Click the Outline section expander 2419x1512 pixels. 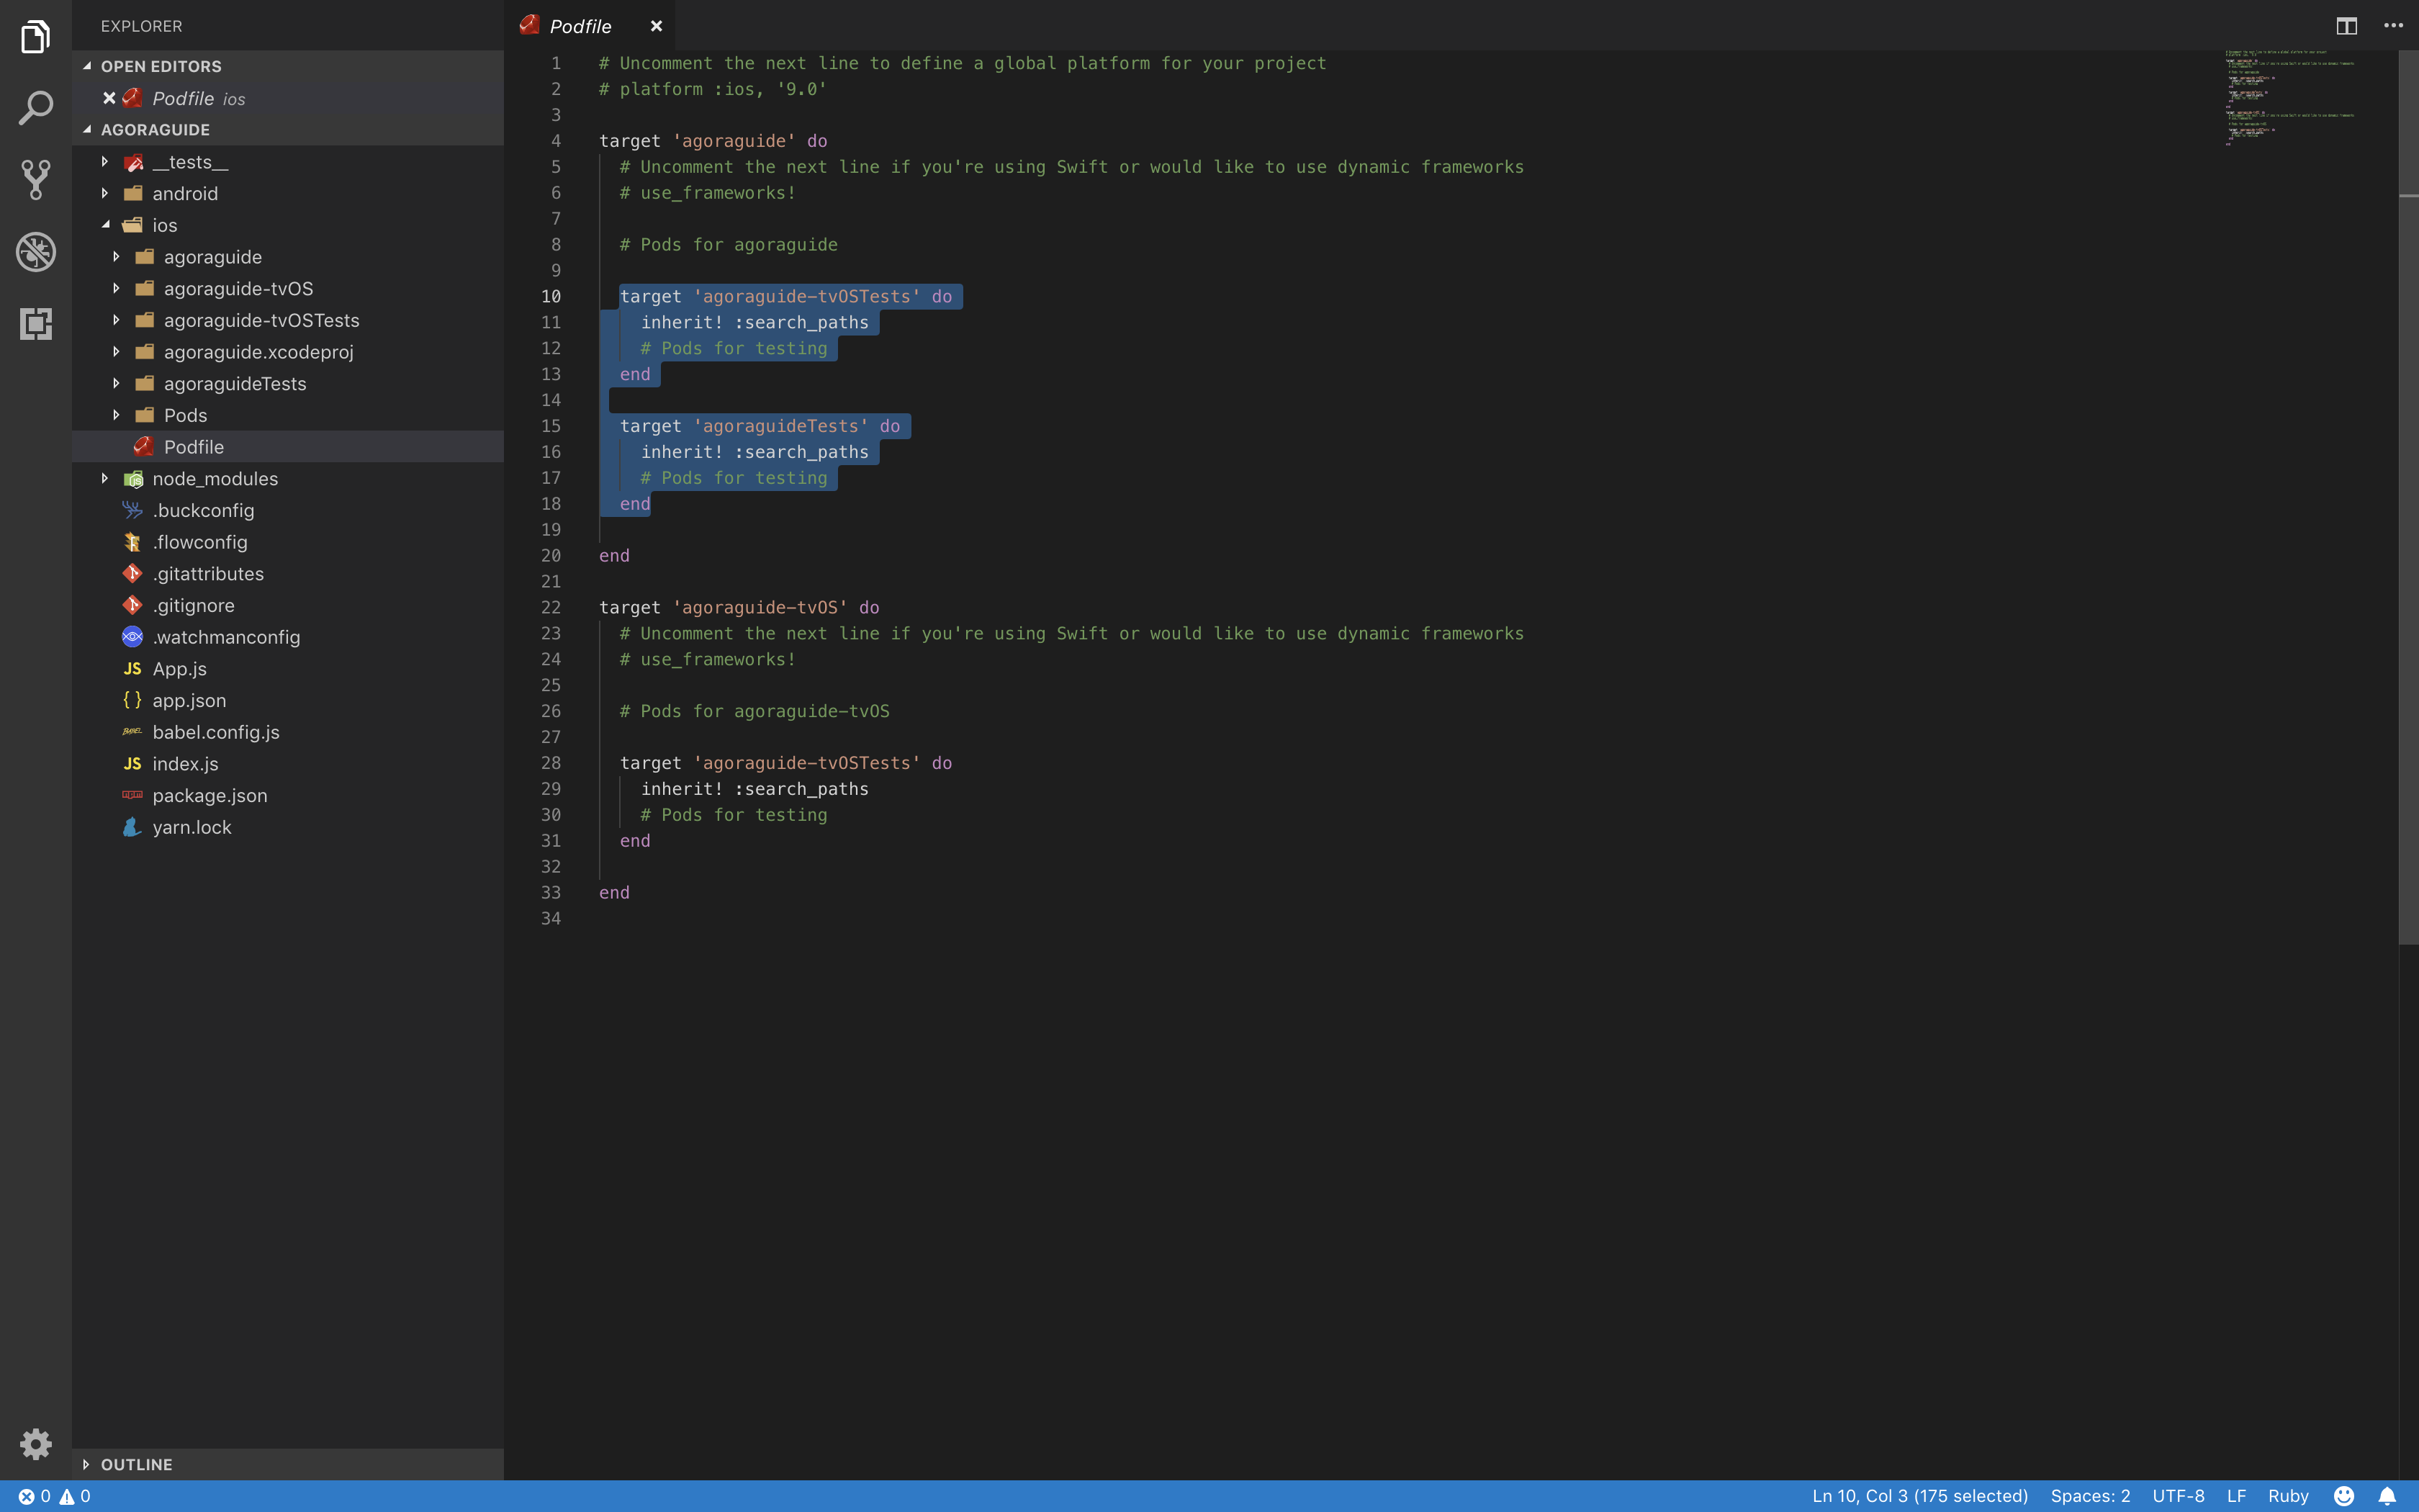click(x=86, y=1463)
